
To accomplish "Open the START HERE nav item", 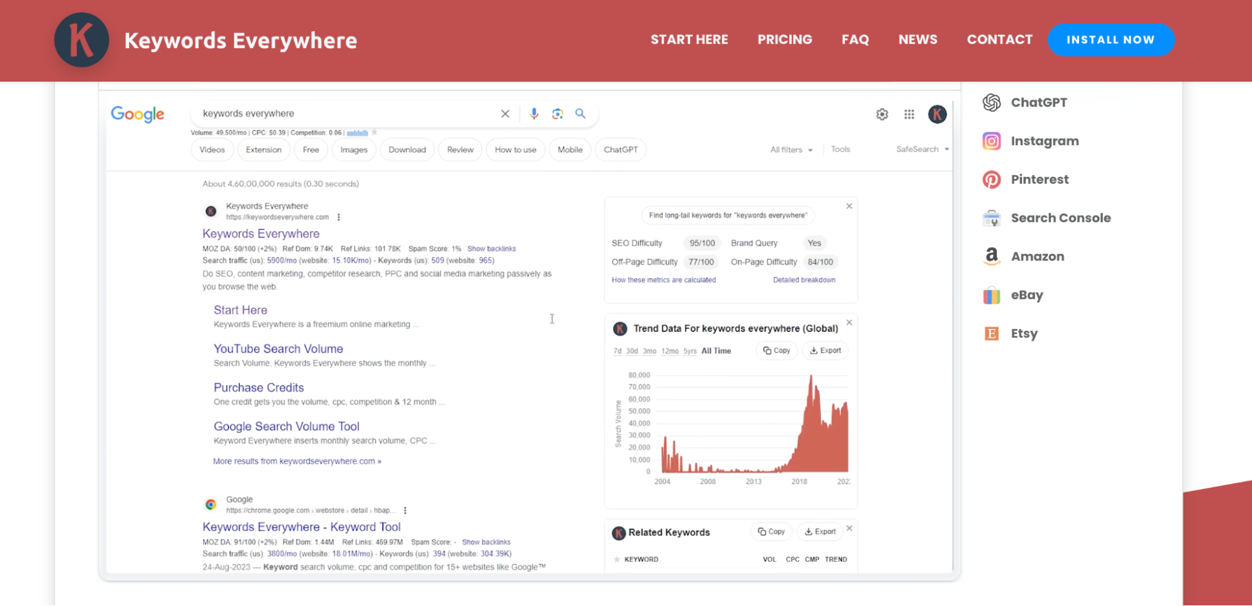I will pyautogui.click(x=689, y=40).
